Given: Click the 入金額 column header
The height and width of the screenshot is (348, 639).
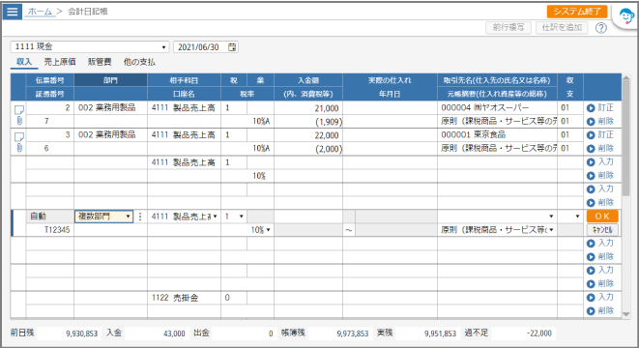Looking at the screenshot, I should pyautogui.click(x=308, y=80).
